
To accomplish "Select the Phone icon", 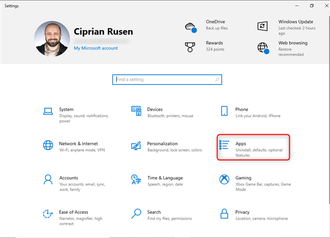I will [224, 111].
